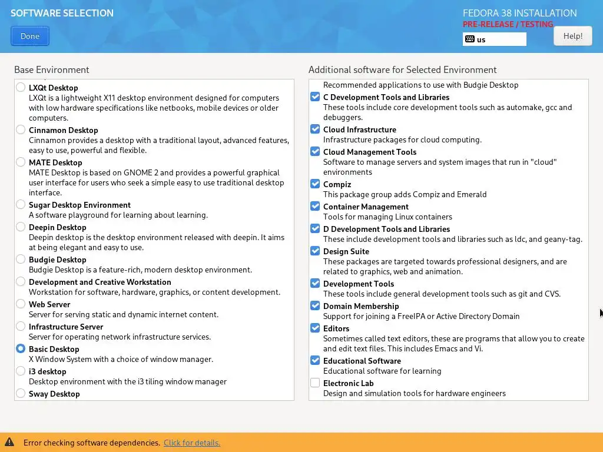Click the us keyboard layout indicator
The width and height of the screenshot is (603, 452).
coord(494,39)
